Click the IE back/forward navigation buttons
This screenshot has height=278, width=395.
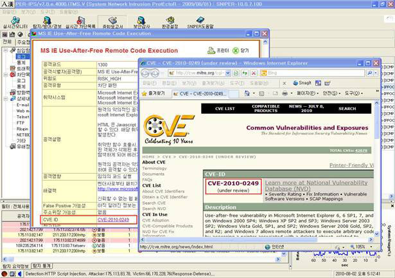click(x=150, y=73)
